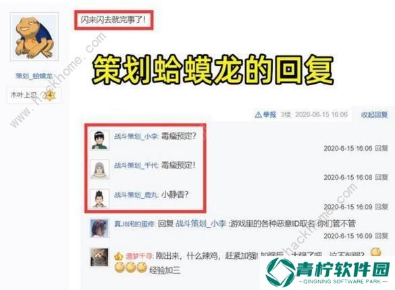Reply to the comment about 恶意ID取名
This screenshot has width=395, height=290.
pyautogui.click(x=381, y=236)
